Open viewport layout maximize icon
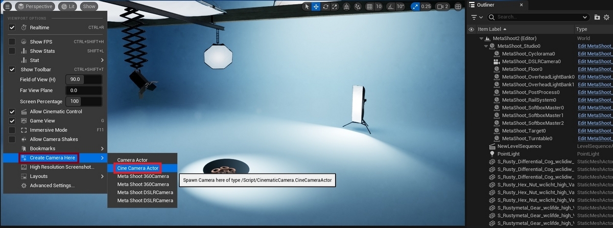613x228 pixels. tap(458, 7)
